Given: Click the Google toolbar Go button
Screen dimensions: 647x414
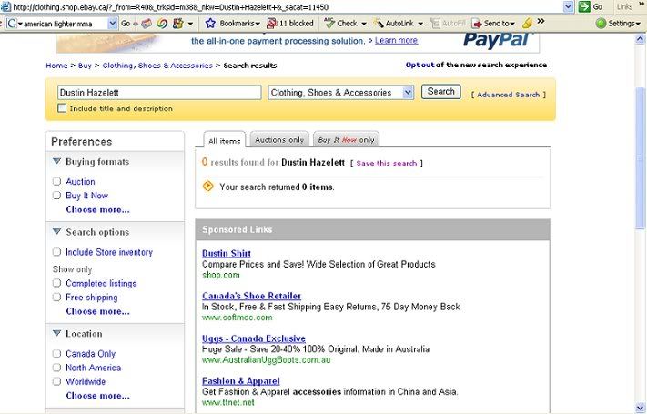Looking at the screenshot, I should point(126,24).
